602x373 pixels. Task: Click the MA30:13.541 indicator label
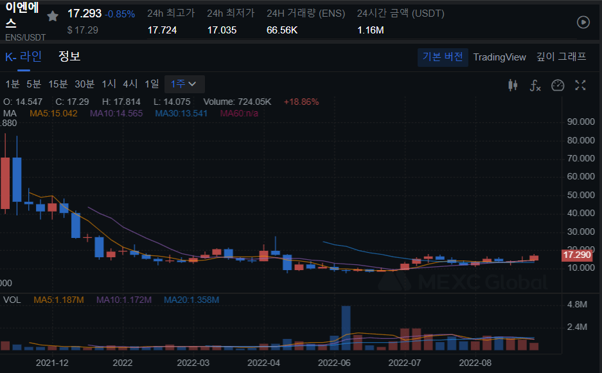point(181,113)
